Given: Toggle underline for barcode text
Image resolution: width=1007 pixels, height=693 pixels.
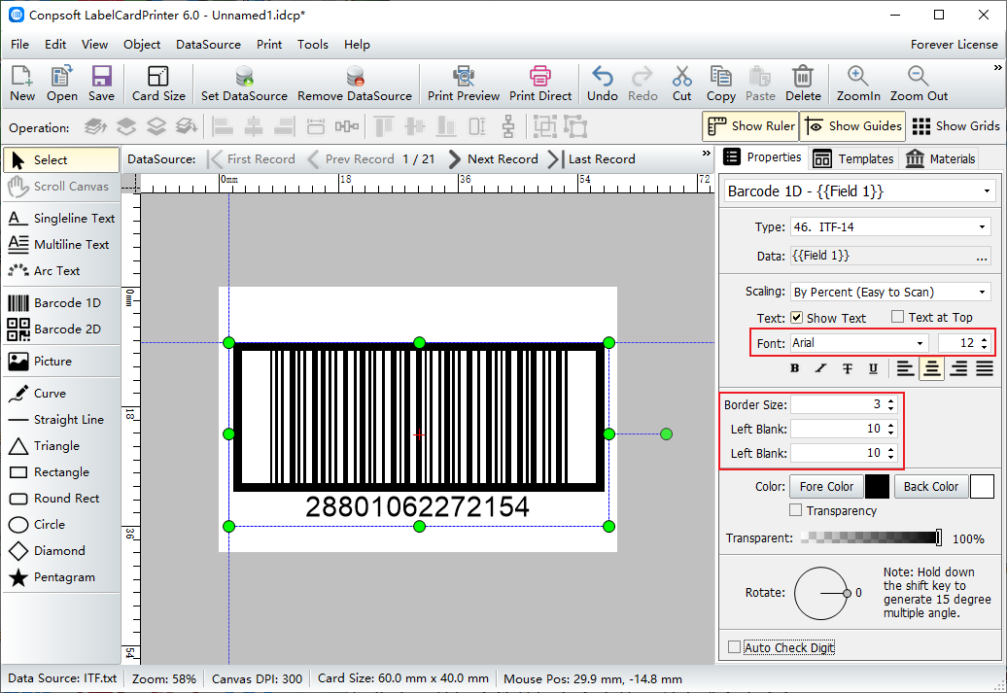Looking at the screenshot, I should [873, 368].
